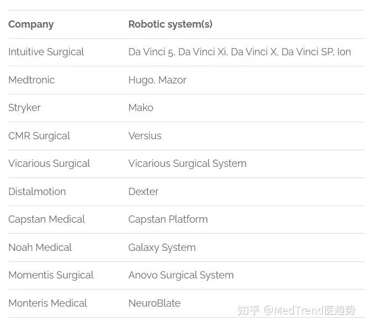Click the Company column header
The image size is (365, 326).
point(31,24)
